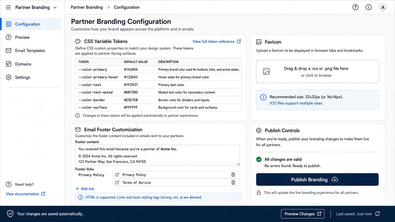
Task: Go to Configuration in the sidebar
Action: pos(31,24)
